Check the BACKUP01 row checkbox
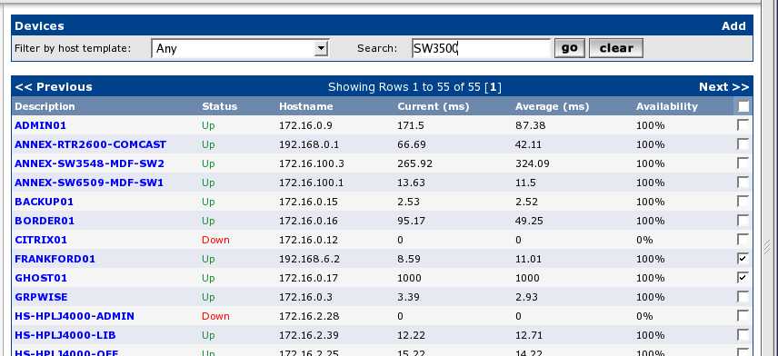The width and height of the screenshot is (778, 356). coord(743,202)
